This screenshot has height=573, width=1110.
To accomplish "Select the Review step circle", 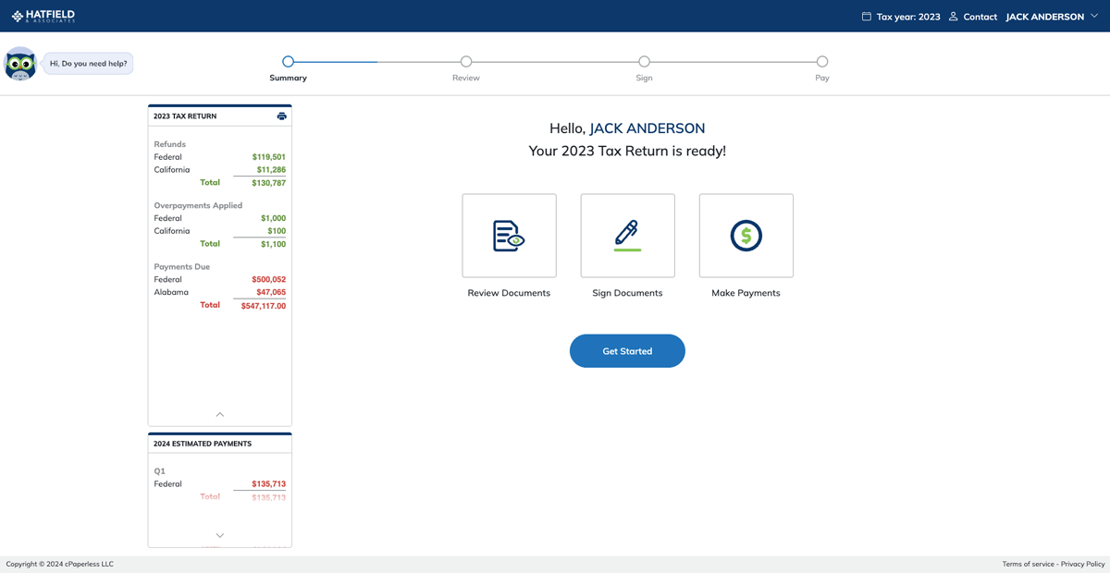I will (465, 60).
